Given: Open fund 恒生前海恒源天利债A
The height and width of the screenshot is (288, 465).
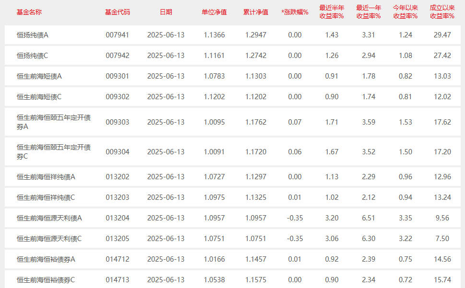Looking at the screenshot, I should point(49,218).
